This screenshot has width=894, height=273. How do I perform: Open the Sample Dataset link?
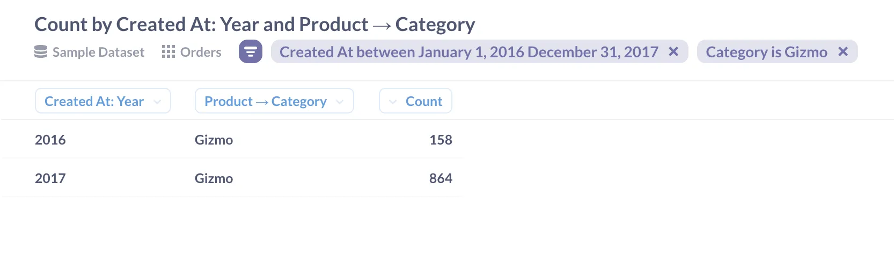98,52
